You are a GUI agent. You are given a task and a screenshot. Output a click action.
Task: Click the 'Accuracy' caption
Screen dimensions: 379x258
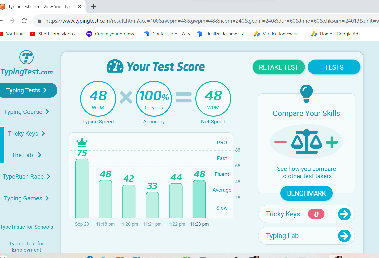[154, 122]
